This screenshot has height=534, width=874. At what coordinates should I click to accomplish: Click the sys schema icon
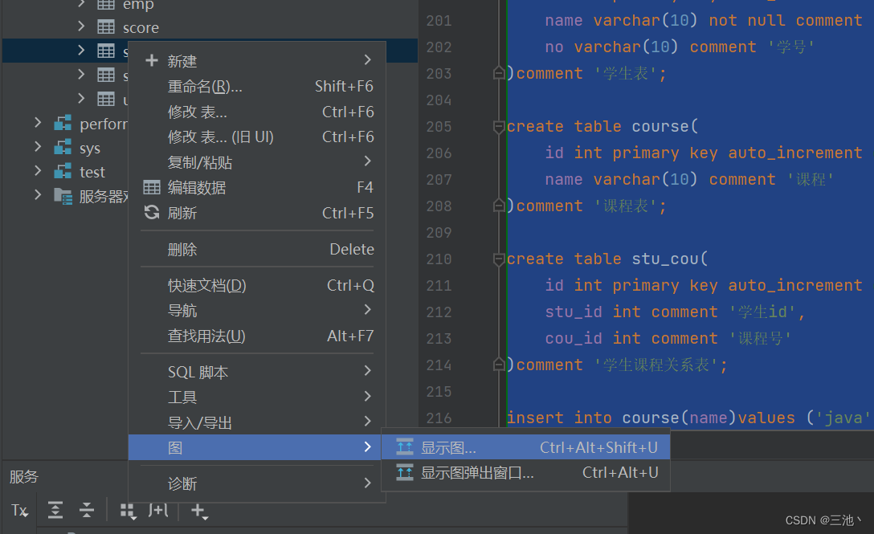point(63,147)
